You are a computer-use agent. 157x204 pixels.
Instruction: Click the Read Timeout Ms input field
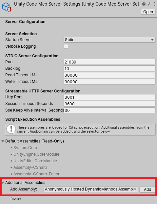(x=109, y=75)
